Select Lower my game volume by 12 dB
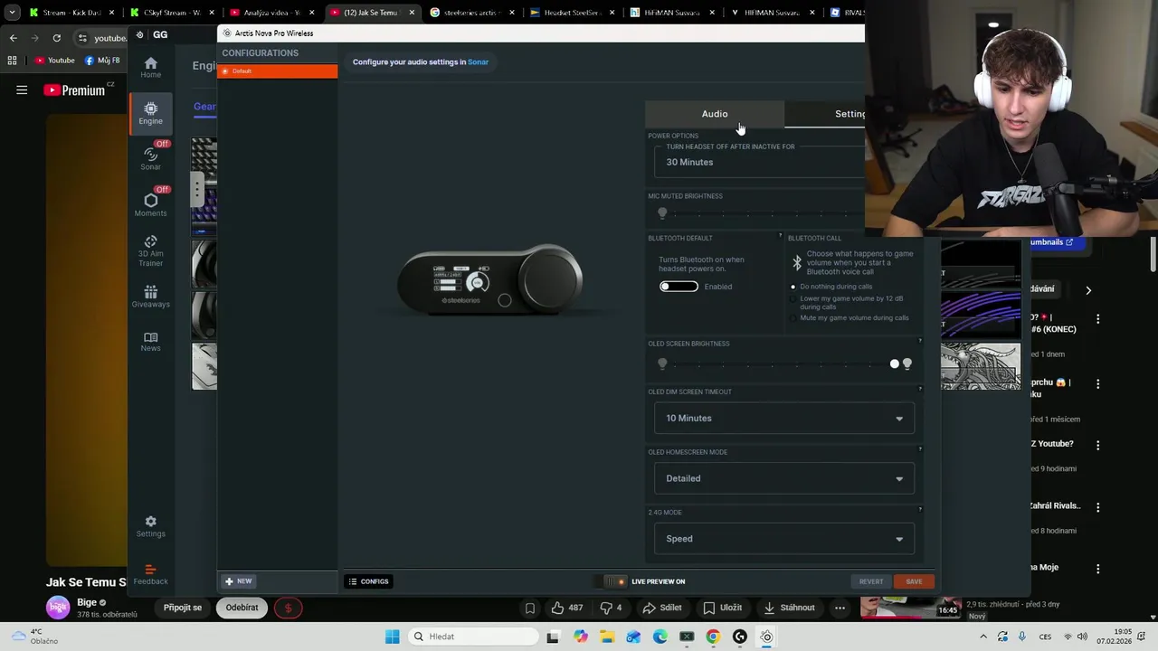Screen dimensions: 1158x651 tap(793, 298)
